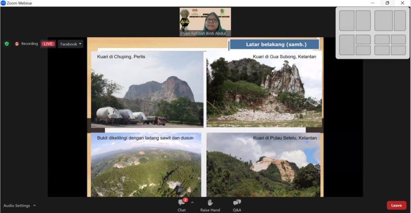Click the 'Recording' status text
This screenshot has height=213, width=411.
(30, 44)
